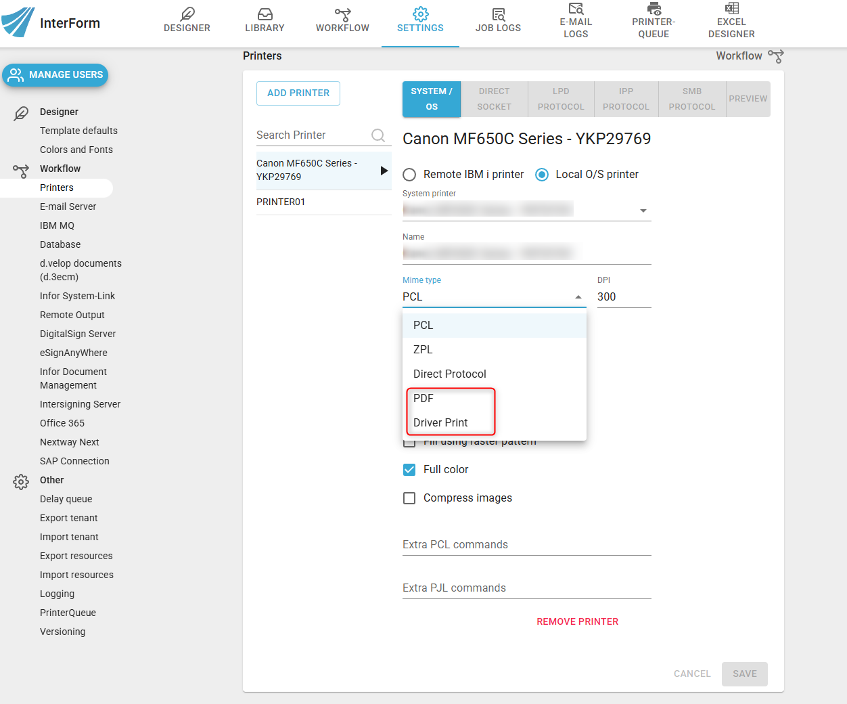
Task: Click the arrow next to Canon MF650C printer
Action: [384, 171]
